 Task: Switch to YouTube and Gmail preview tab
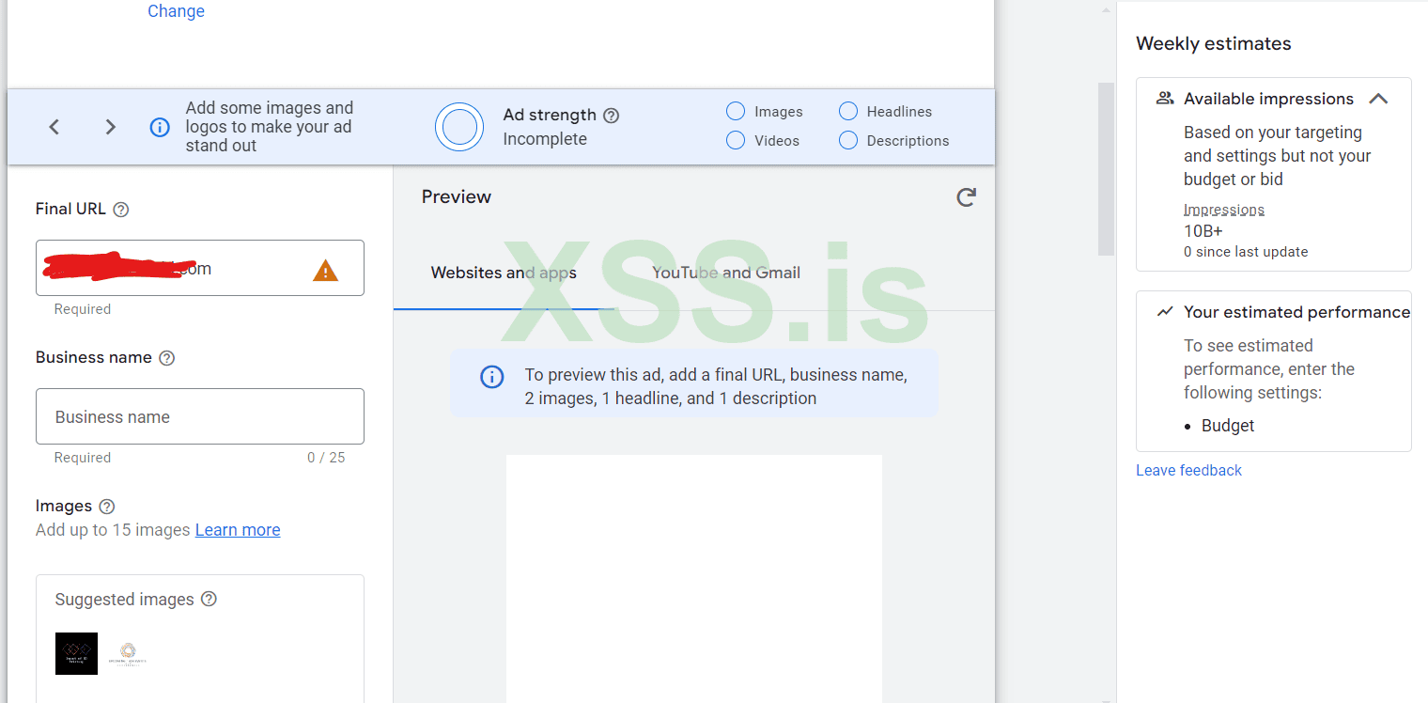(x=726, y=273)
